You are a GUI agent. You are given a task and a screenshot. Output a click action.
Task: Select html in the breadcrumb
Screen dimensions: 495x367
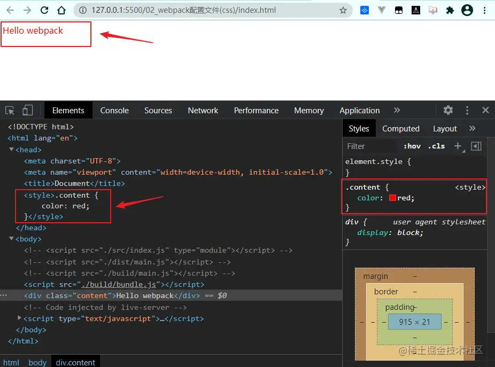pos(11,362)
